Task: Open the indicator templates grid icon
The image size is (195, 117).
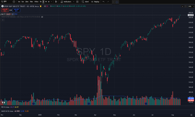Action: click(77, 2)
